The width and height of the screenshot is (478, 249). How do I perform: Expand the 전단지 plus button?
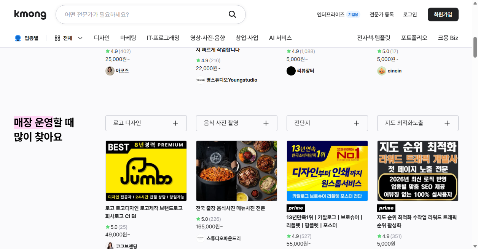pos(357,123)
